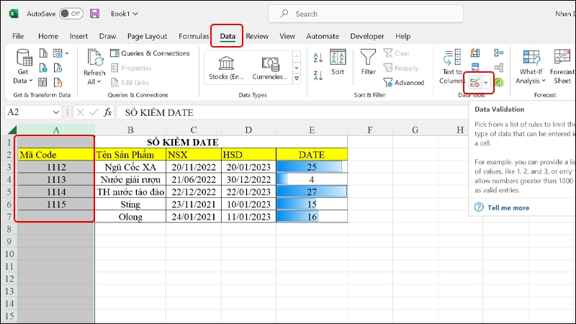Switch to the Page Layout tab
The height and width of the screenshot is (324, 576).
(147, 36)
